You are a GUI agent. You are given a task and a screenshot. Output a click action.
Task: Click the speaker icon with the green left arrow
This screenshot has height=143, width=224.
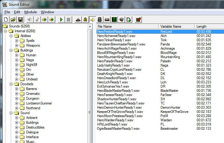(x=44, y=20)
